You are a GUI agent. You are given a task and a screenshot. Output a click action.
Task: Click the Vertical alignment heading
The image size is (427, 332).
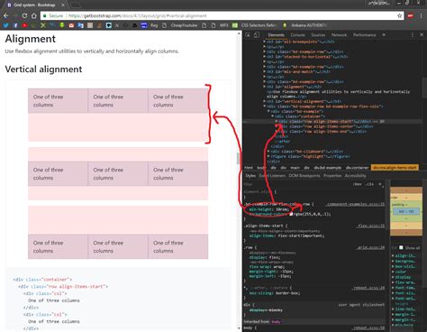point(43,69)
